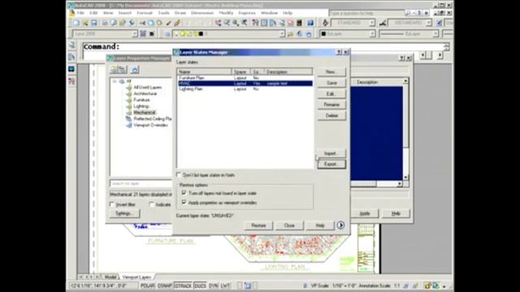The image size is (520, 292).
Task: Switch to the Viewport Layers layout tab
Action: [136, 277]
